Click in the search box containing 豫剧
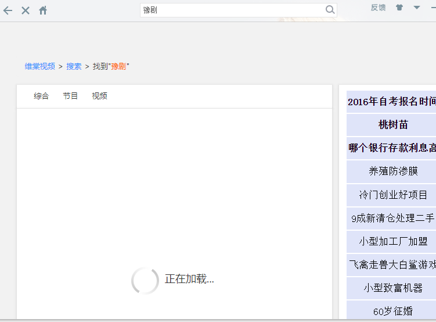The image size is (436, 322). pos(232,10)
